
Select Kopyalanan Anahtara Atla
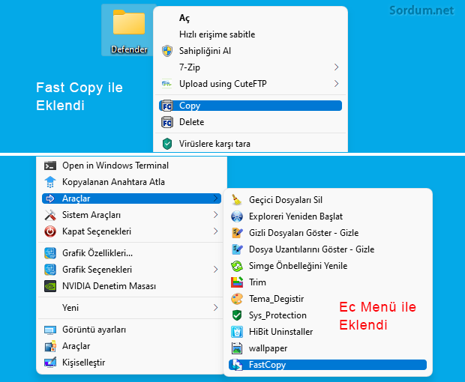131,182
